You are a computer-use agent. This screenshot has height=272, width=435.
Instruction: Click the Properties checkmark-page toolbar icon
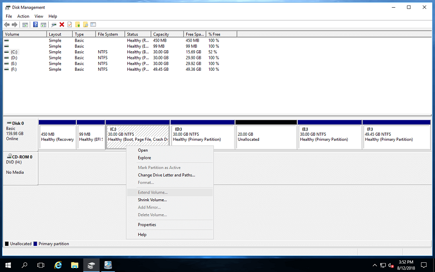(70, 25)
